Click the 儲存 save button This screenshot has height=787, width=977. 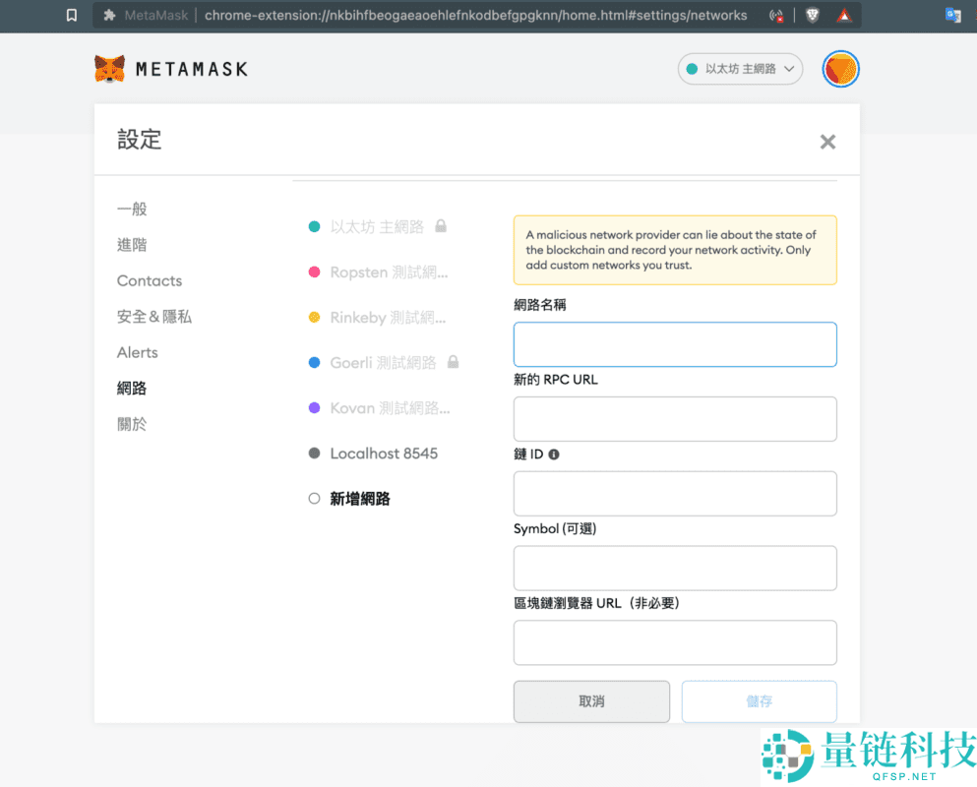[759, 701]
